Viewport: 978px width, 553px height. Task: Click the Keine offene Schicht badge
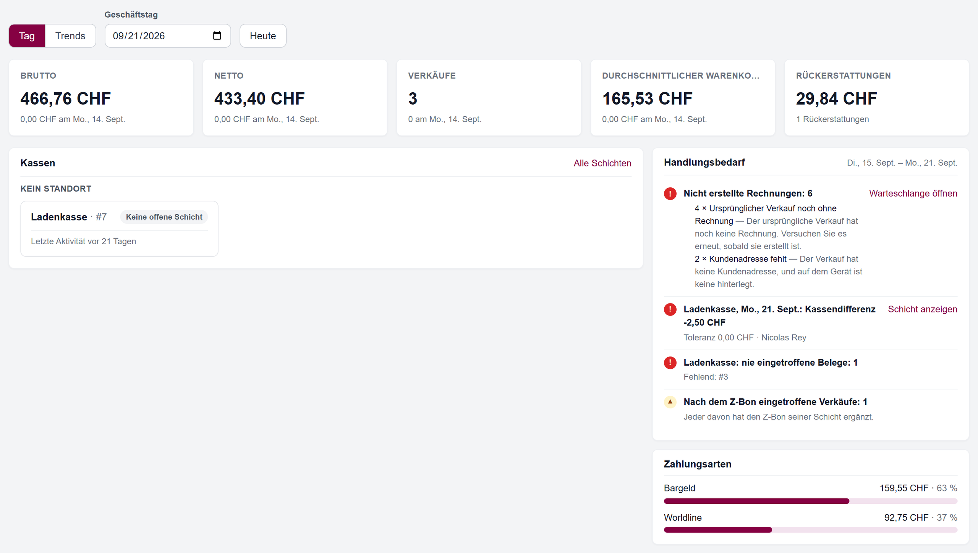pos(164,217)
